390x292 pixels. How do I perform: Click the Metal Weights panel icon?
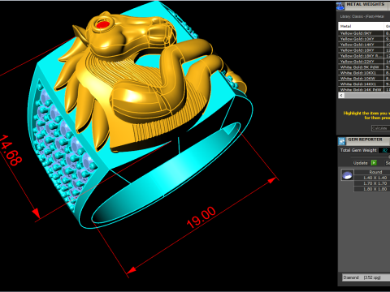[x=340, y=6]
